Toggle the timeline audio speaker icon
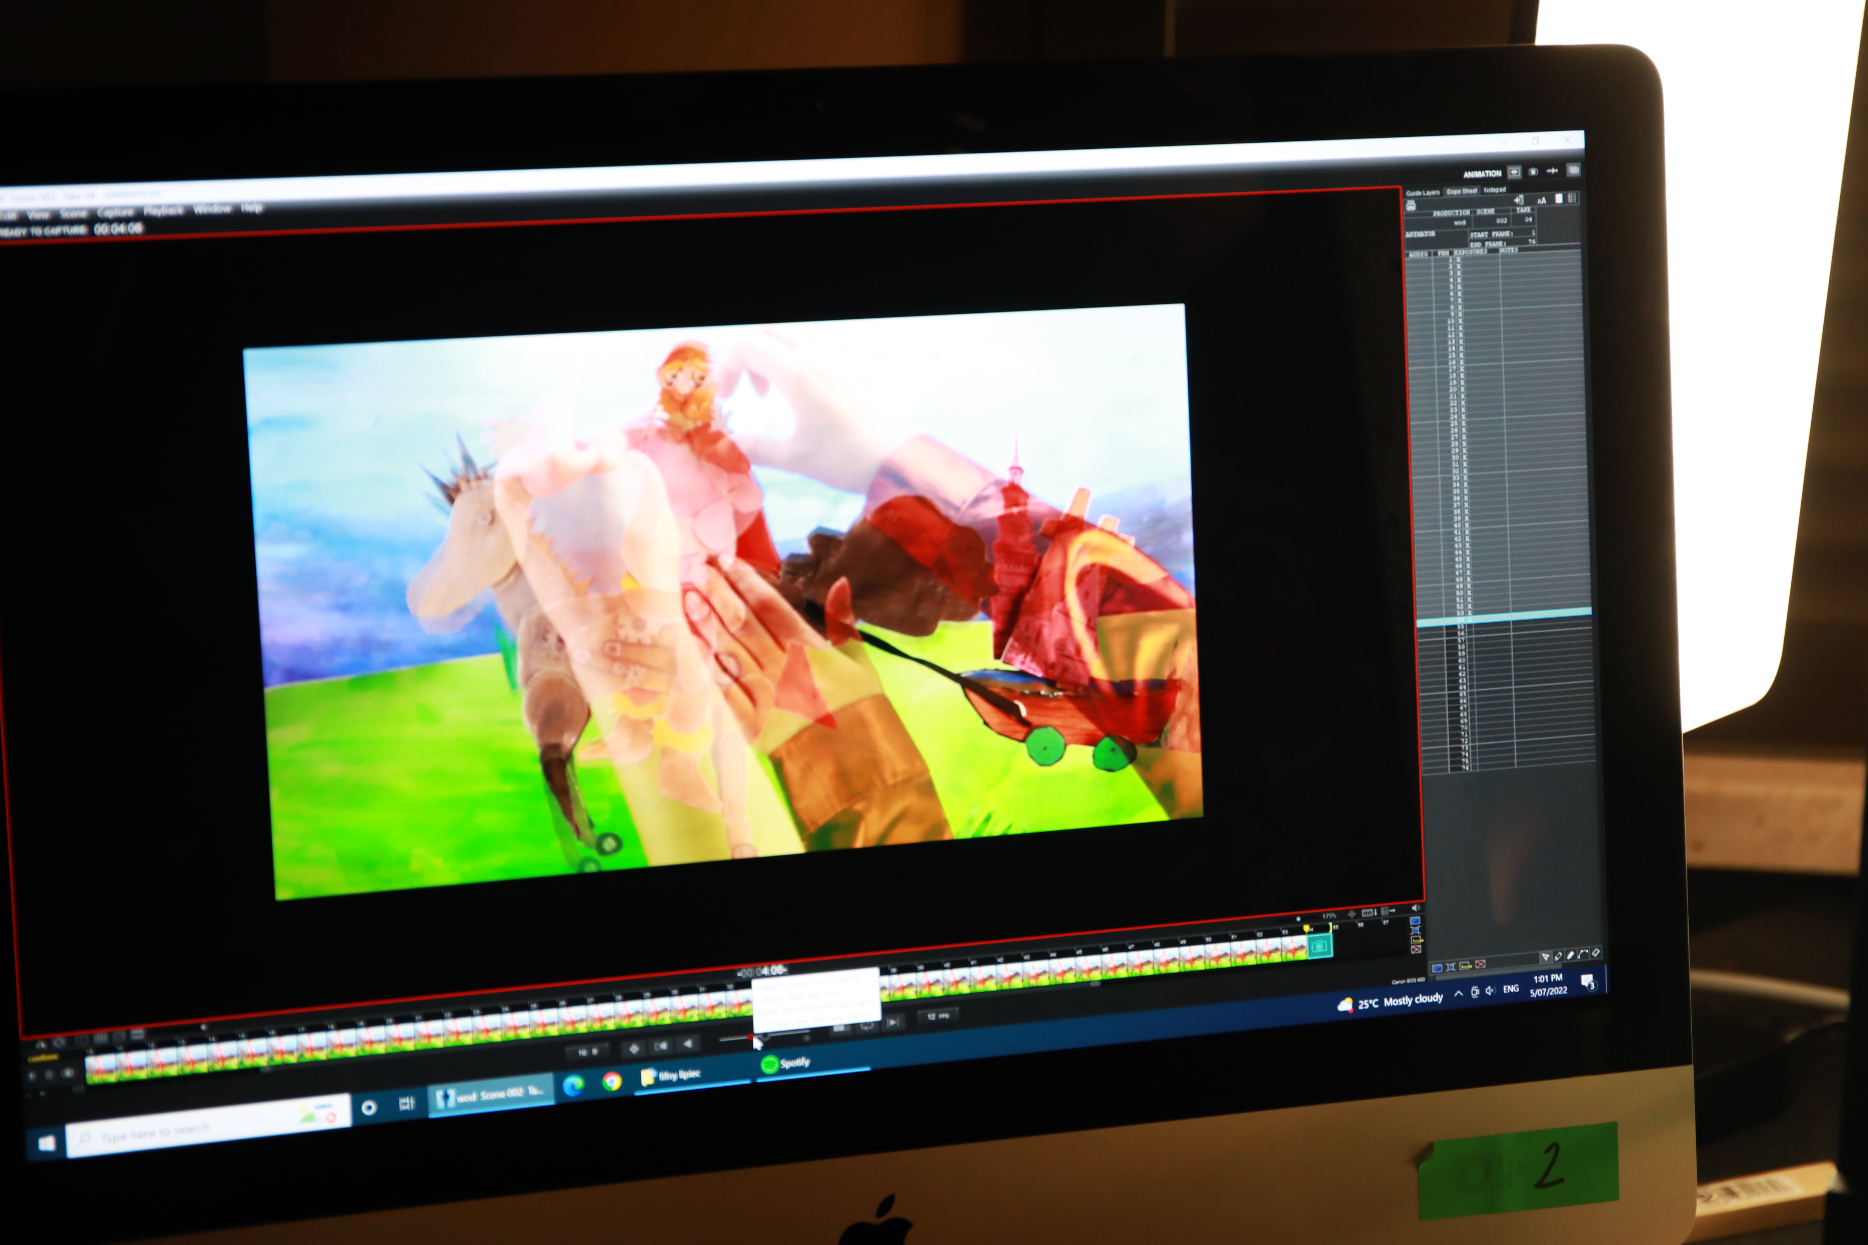The image size is (1868, 1245). point(1415,908)
